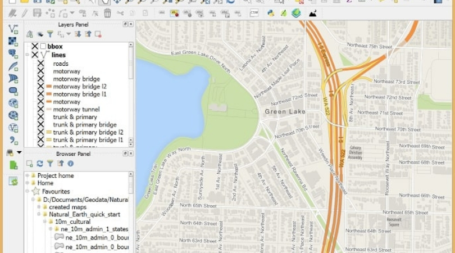Click the Delete Selected trash icon
This screenshot has height=253, width=455.
pos(107,13)
